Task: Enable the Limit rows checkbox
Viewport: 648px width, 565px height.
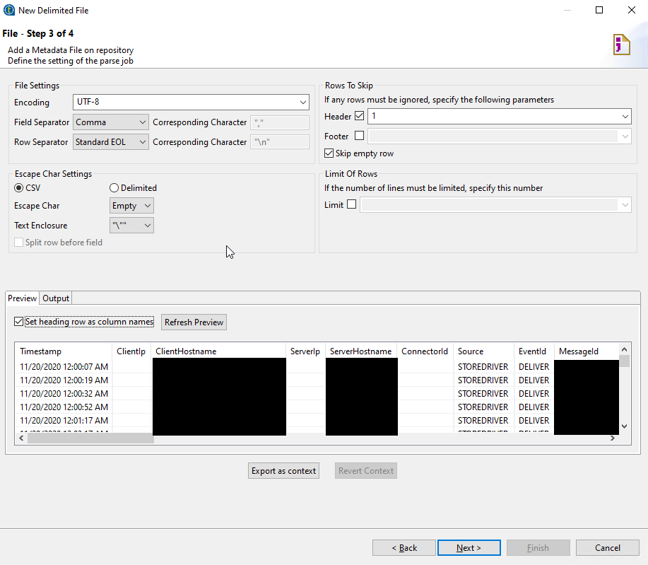Action: pos(351,204)
